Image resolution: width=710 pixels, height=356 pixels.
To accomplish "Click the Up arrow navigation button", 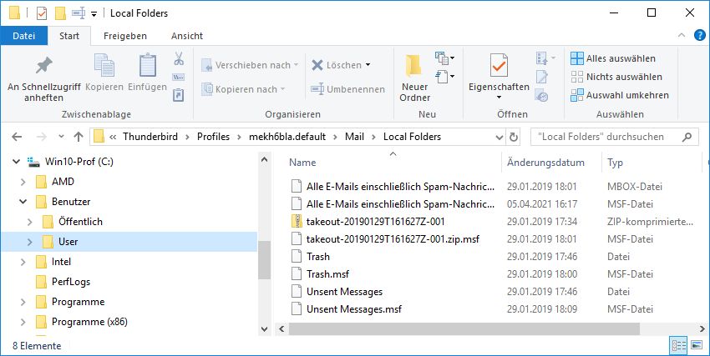I will [x=79, y=136].
